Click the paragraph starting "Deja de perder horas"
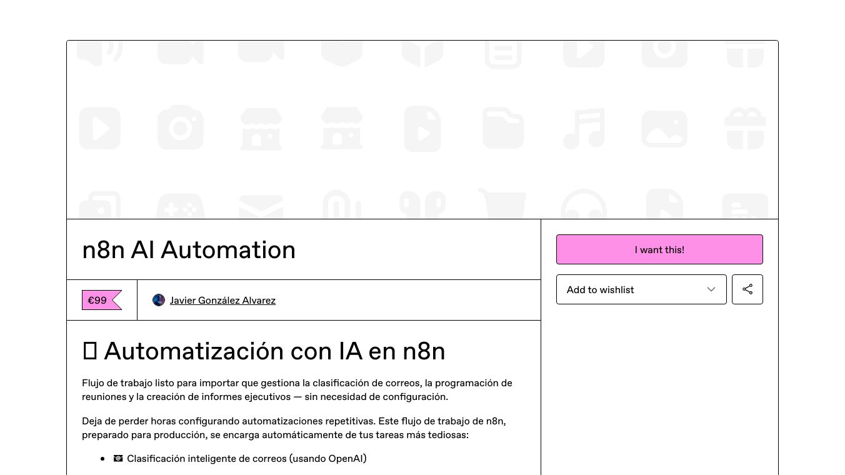Viewport: 845px width, 475px height. [x=294, y=428]
